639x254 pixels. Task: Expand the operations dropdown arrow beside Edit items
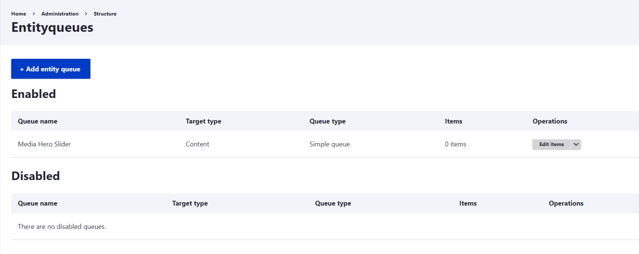coord(576,144)
